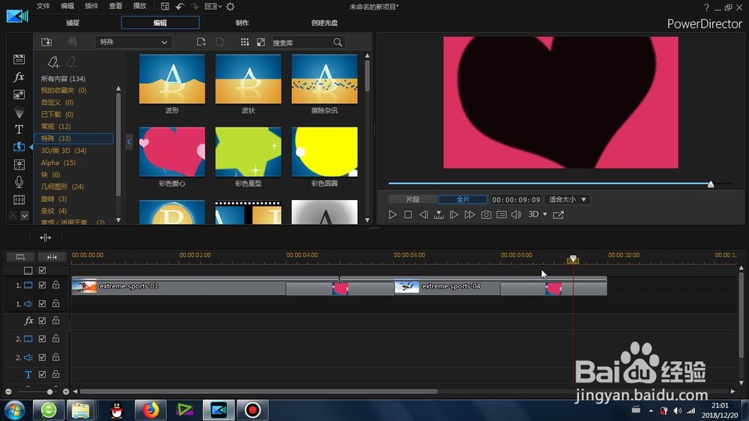Toggle title track T enable checkbox
Screen dimensions: 749x421
click(x=42, y=374)
